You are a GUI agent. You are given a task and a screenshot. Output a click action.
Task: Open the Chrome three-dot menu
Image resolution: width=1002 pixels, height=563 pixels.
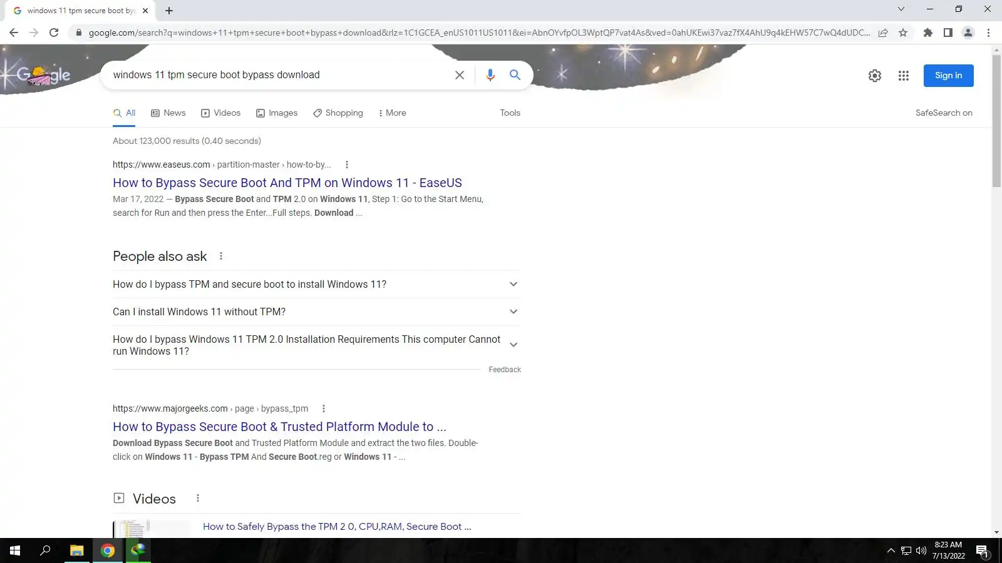click(988, 33)
